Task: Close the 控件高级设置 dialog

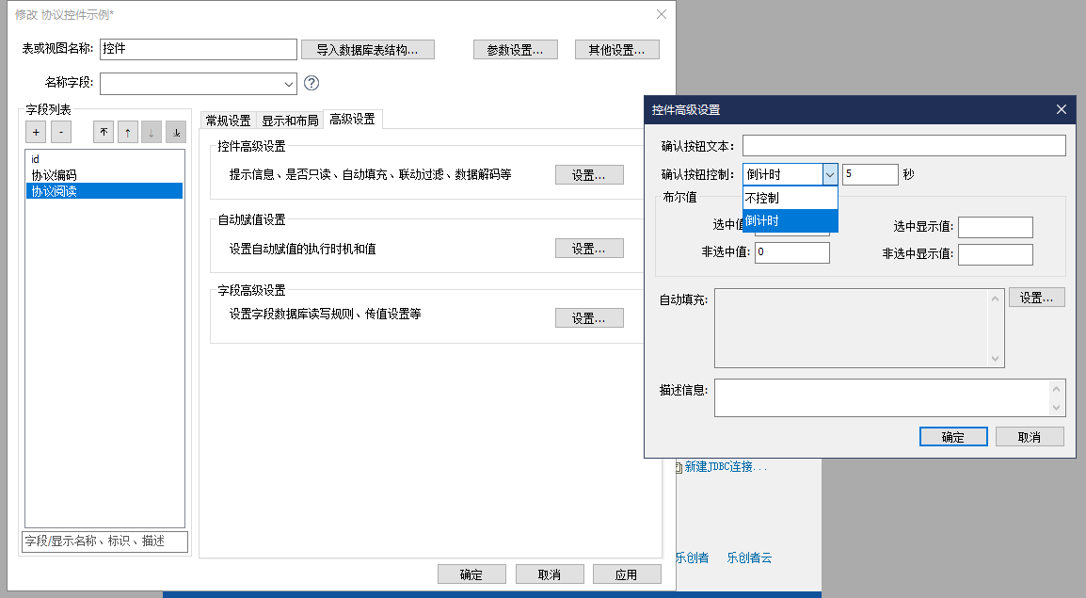Action: 1062,109
